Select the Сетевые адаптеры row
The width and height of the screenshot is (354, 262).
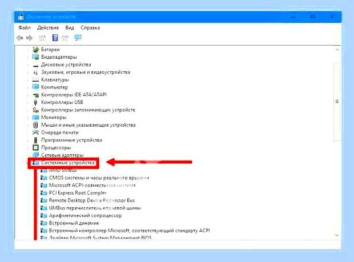(62, 155)
